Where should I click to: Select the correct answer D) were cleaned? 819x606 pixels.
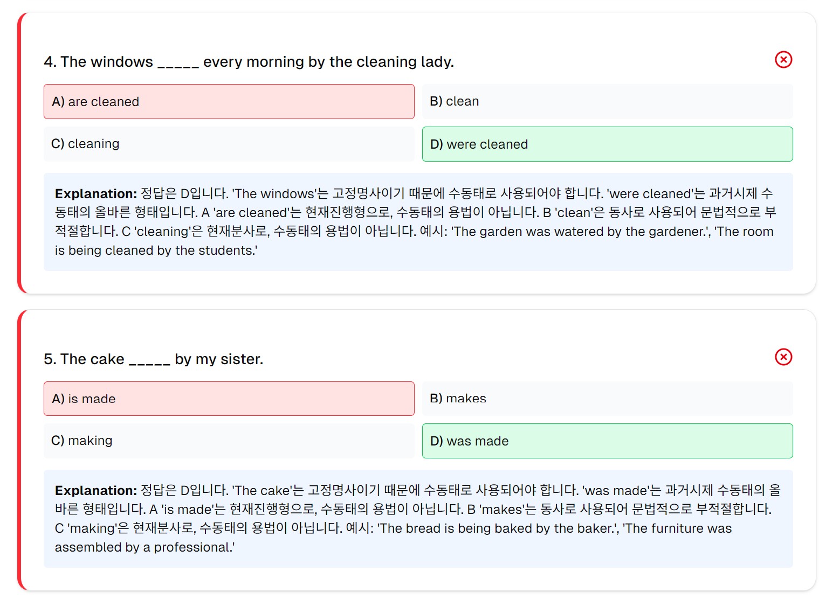[607, 144]
